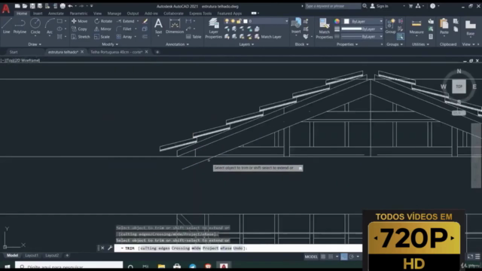Expand the Properties panel
Viewport: 482px width, 271px height.
point(347,44)
